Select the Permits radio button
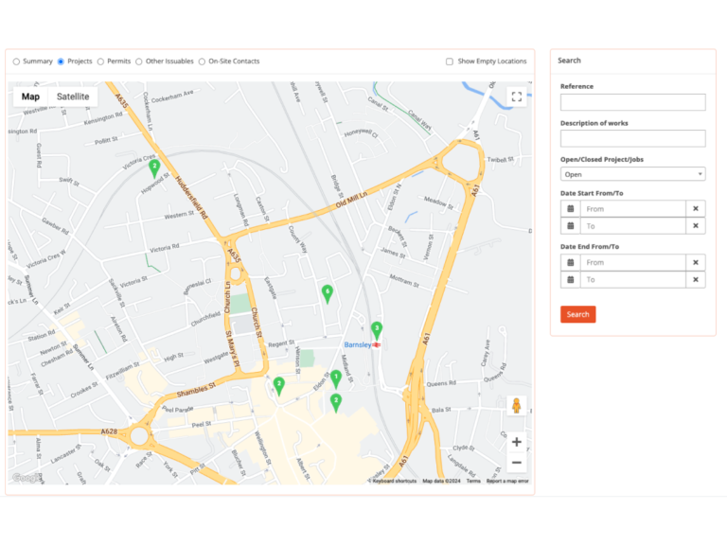This screenshot has height=545, width=727. (100, 62)
